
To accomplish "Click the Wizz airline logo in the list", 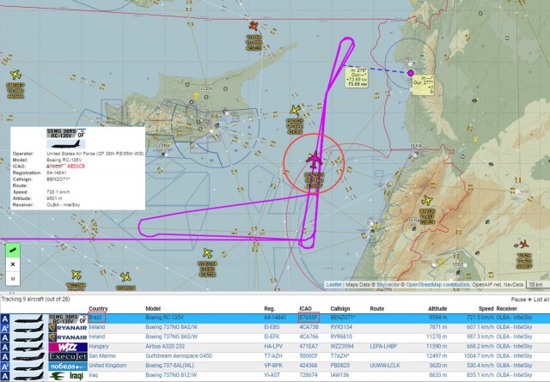I will click(68, 347).
